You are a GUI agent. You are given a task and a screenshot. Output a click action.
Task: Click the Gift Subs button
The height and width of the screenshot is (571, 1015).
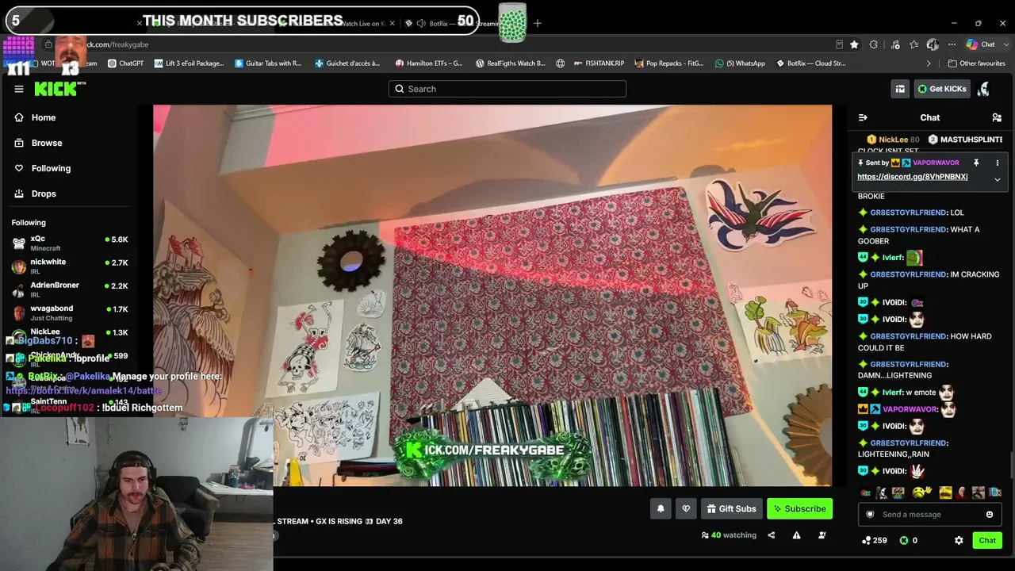[730, 509]
